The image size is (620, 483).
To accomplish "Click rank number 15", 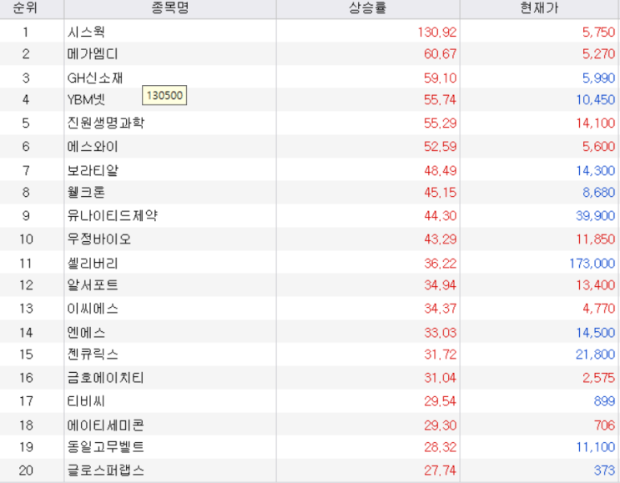I will [26, 355].
